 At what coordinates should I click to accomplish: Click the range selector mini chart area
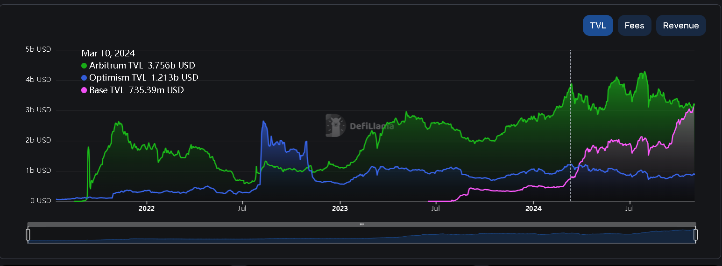point(361,235)
